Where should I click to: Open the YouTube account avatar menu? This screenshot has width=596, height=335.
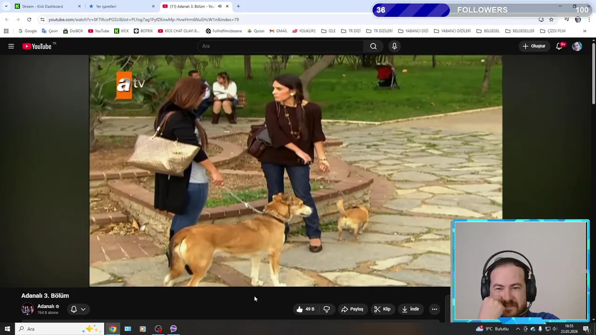(x=577, y=46)
